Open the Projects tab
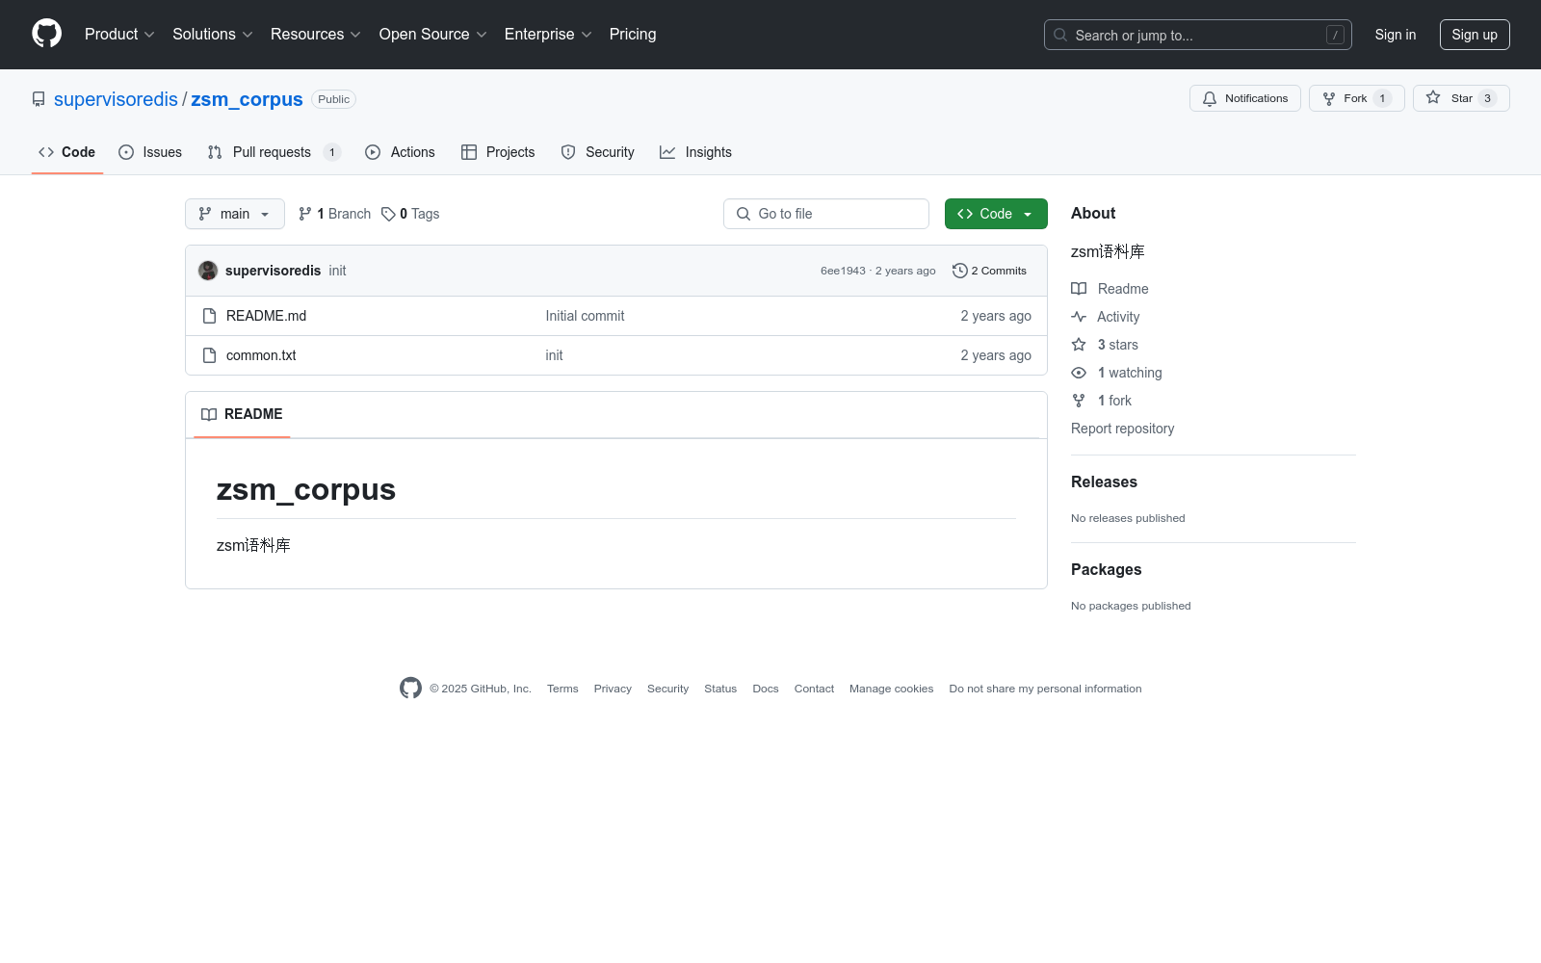This screenshot has height=963, width=1541. tap(498, 152)
